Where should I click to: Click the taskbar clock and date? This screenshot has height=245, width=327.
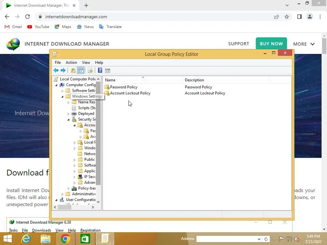[313, 239]
